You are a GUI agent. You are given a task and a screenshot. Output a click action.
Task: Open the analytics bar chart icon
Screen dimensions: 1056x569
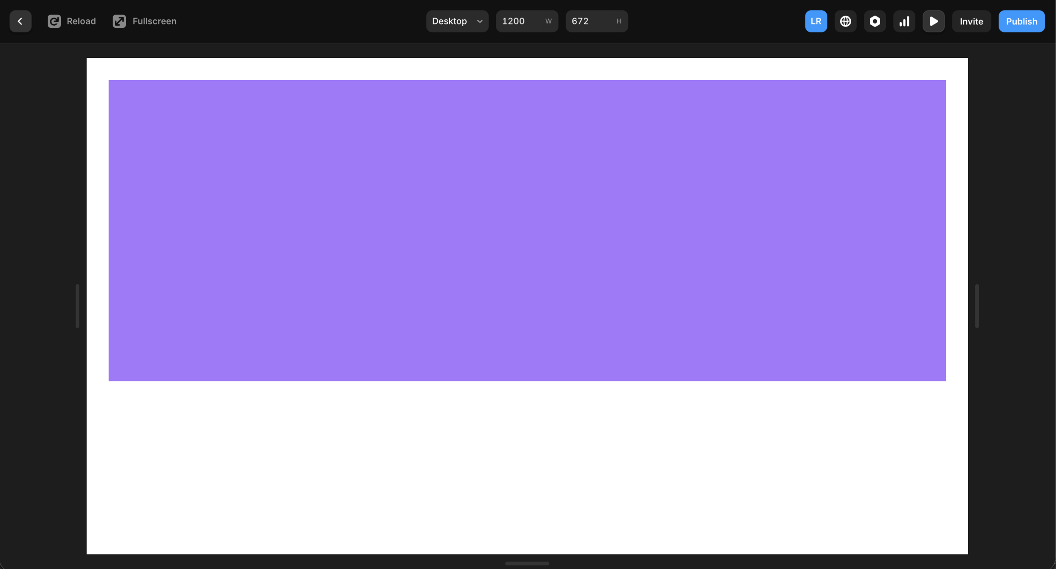pos(904,21)
